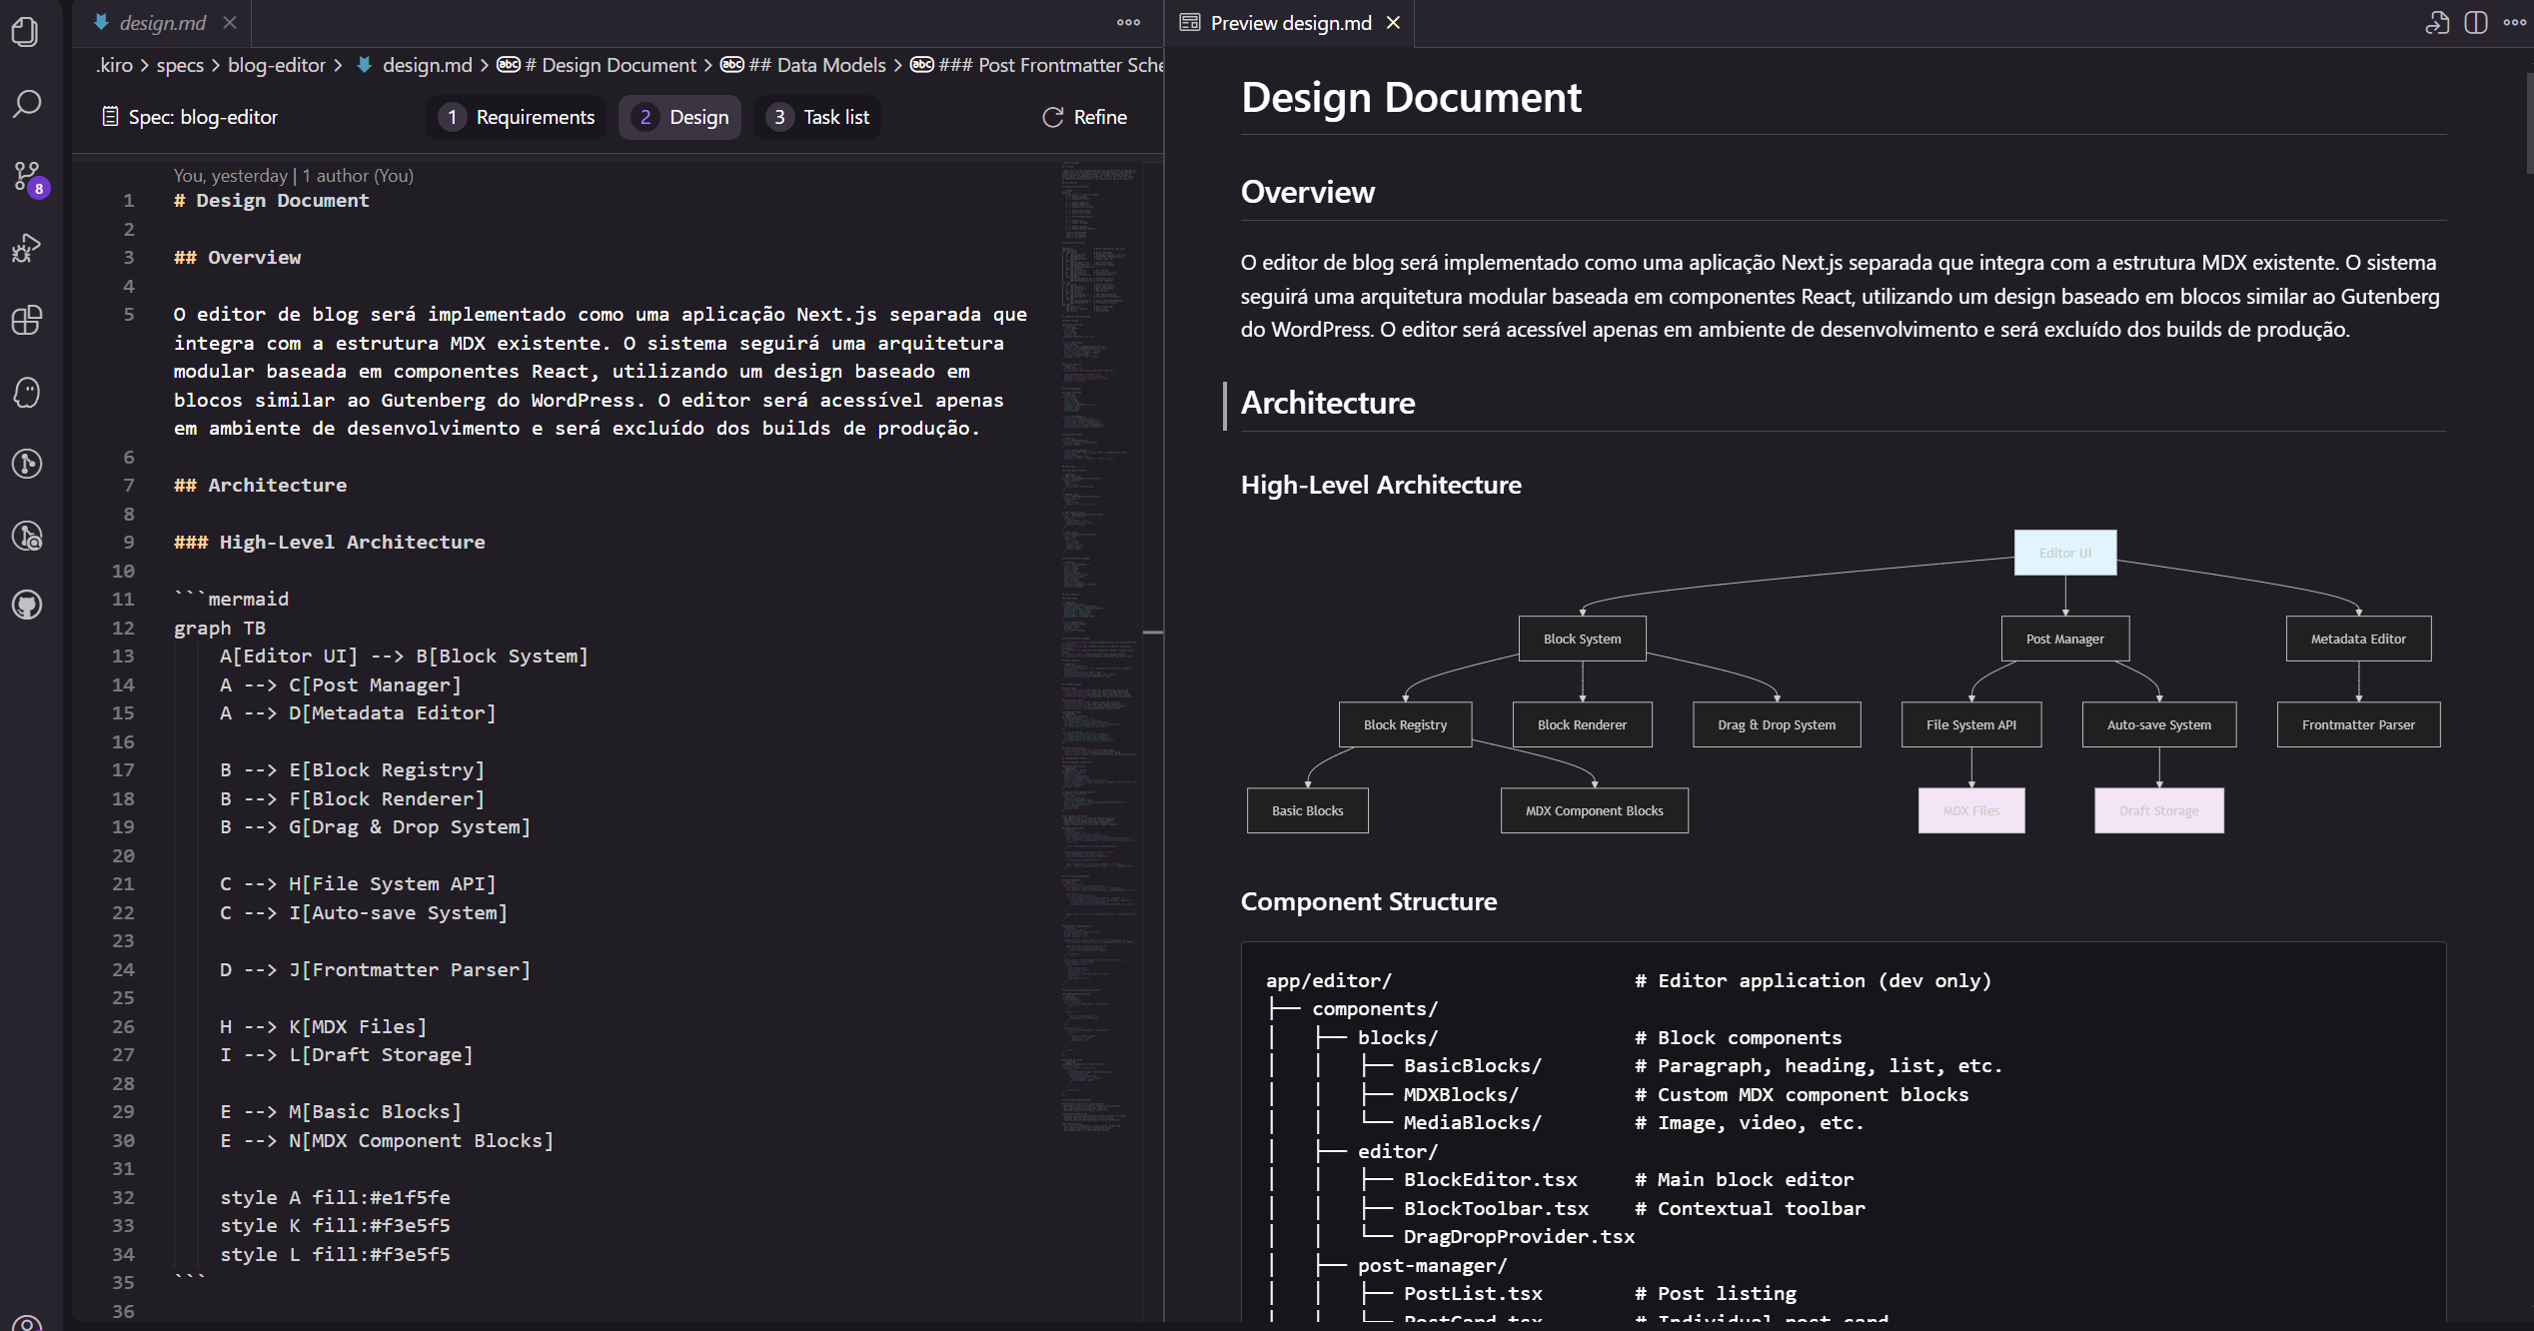Click the 'BlockEditor.tsx' entry in preview
Screen dimensions: 2534x1331
1490,1180
